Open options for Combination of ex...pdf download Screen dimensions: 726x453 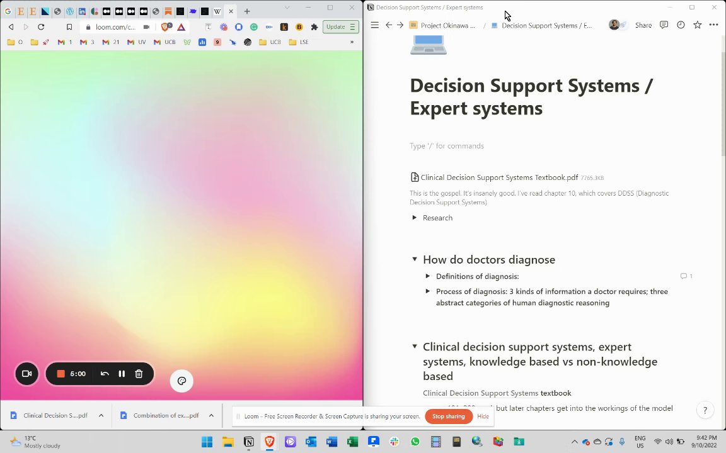211,415
